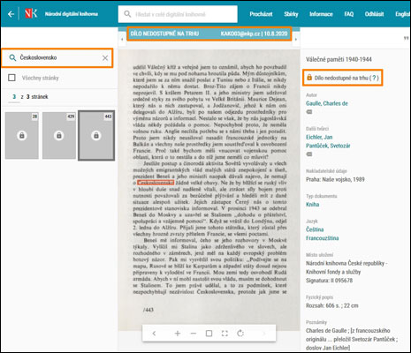Switch language to English

pos(403,14)
